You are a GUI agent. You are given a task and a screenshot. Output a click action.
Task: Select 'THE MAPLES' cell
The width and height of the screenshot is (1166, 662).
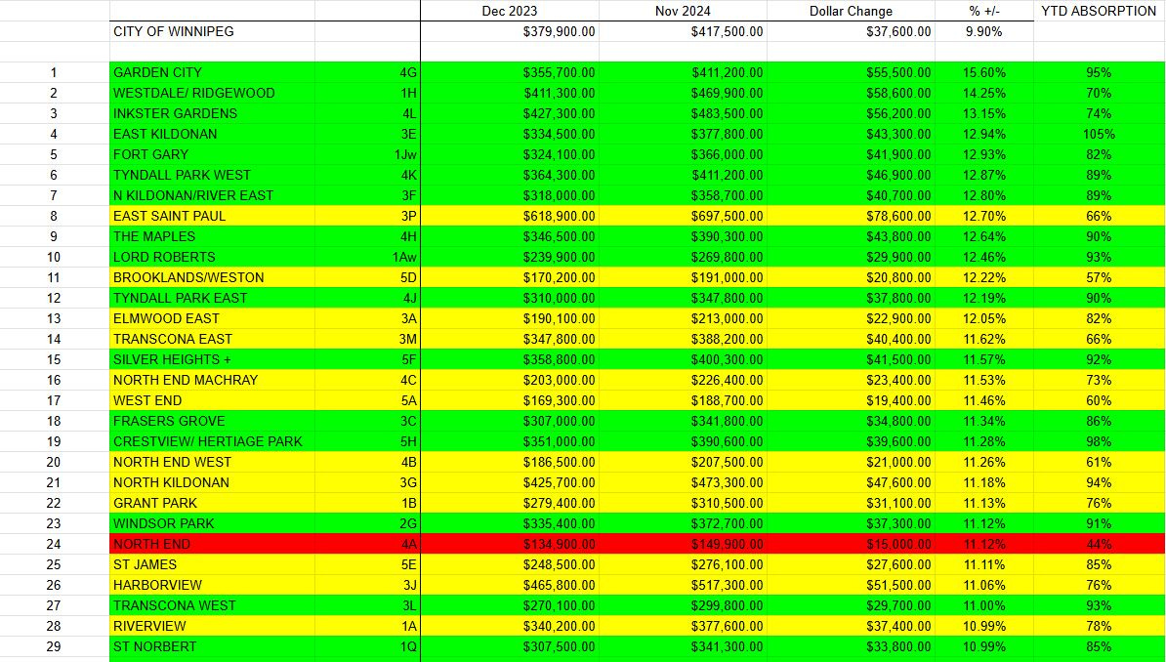(x=212, y=235)
